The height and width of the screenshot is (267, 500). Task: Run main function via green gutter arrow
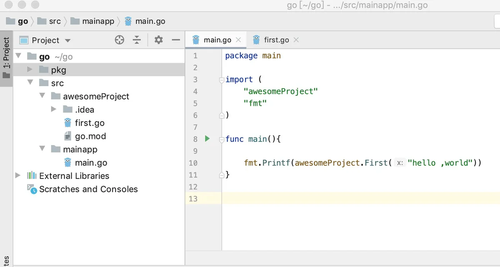tap(207, 138)
